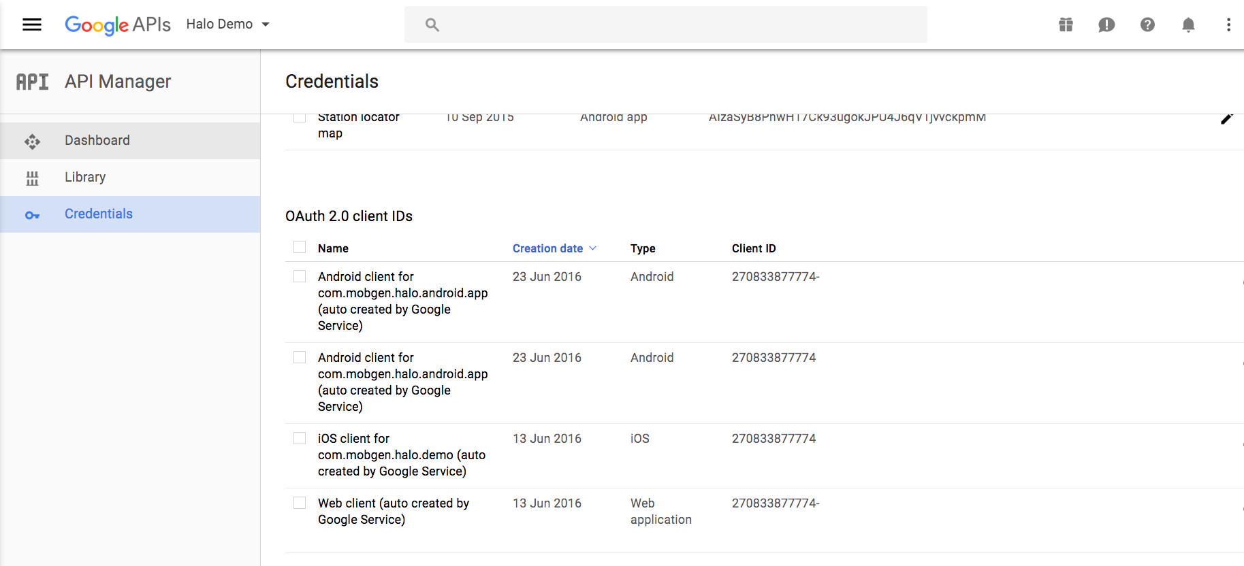Click the 'OAuth 2.0 client IDs' heading
Viewport: 1244px width, 566px height.
(x=349, y=216)
